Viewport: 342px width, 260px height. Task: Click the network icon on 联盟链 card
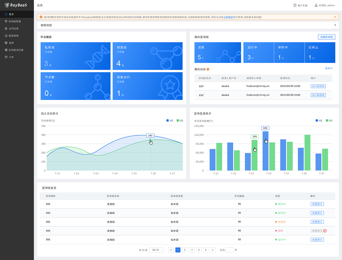coord(166,58)
